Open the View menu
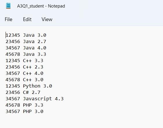This screenshot has height=128, width=163. tap(47, 19)
